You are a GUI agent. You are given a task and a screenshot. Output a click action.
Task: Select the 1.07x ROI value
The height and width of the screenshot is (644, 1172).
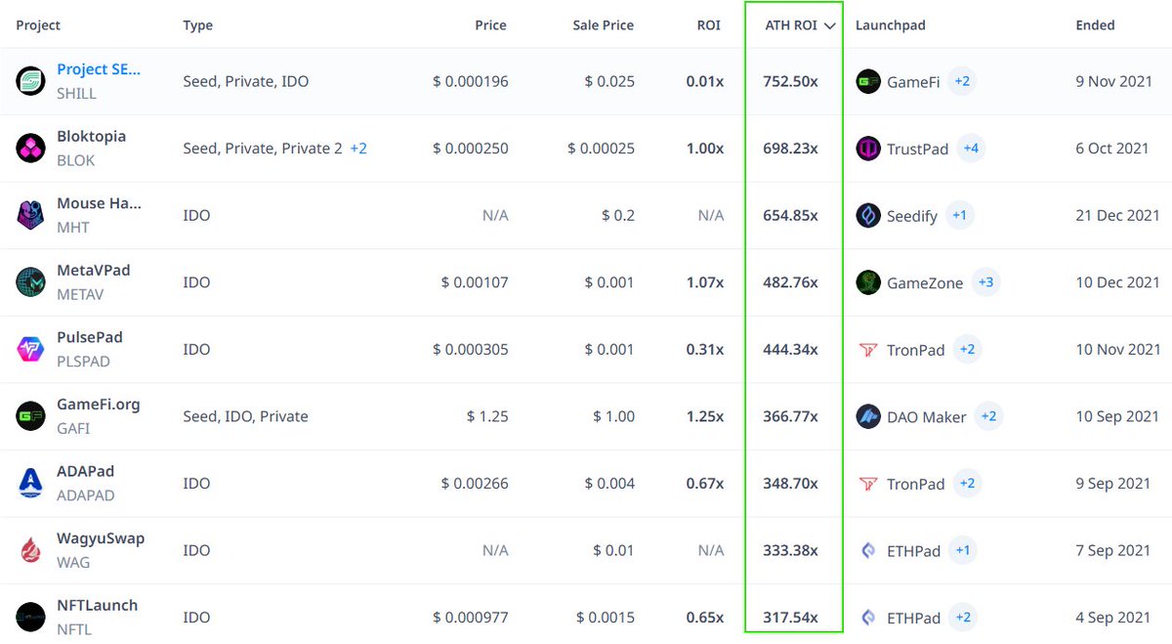pyautogui.click(x=705, y=282)
